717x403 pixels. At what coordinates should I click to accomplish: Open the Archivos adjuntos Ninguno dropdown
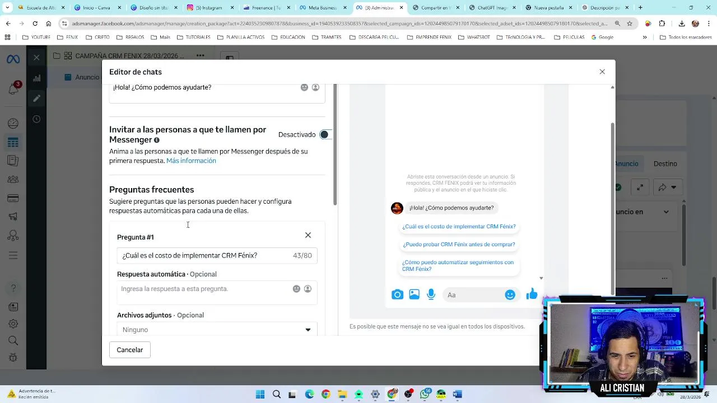[x=217, y=330]
